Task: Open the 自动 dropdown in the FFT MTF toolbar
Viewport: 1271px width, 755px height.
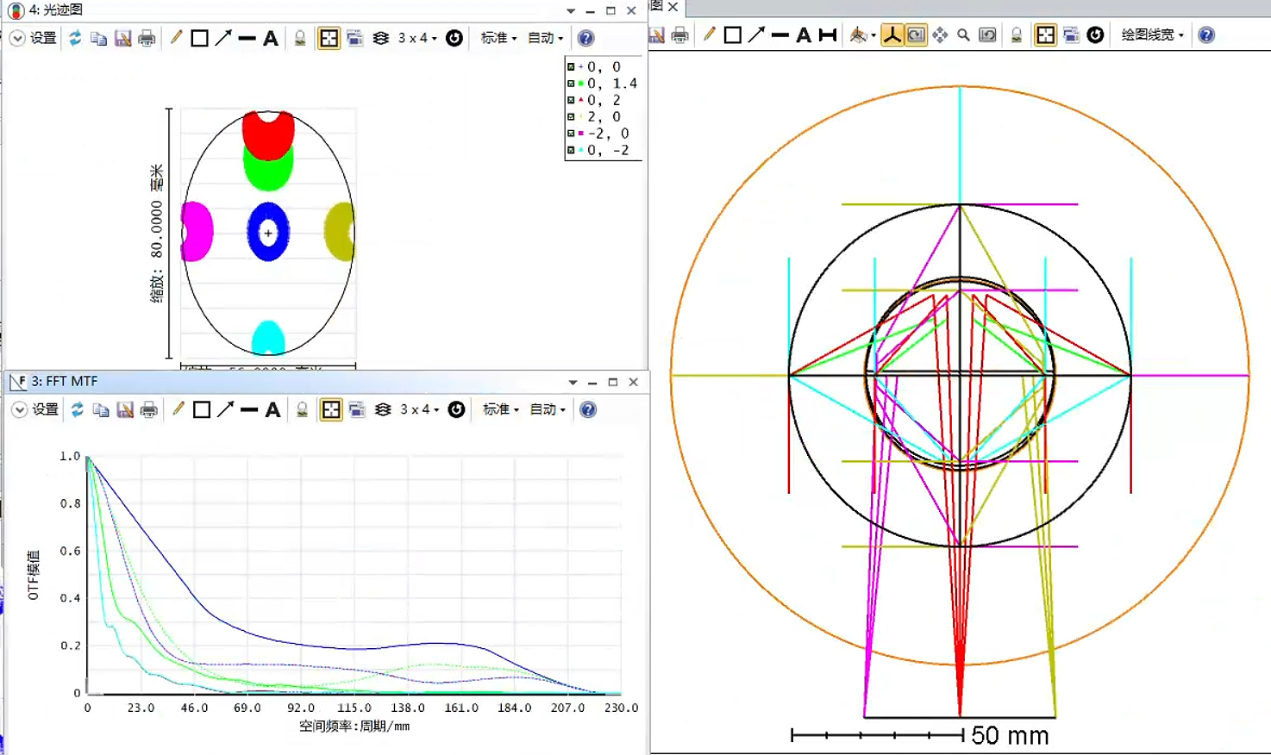Action: coord(548,409)
